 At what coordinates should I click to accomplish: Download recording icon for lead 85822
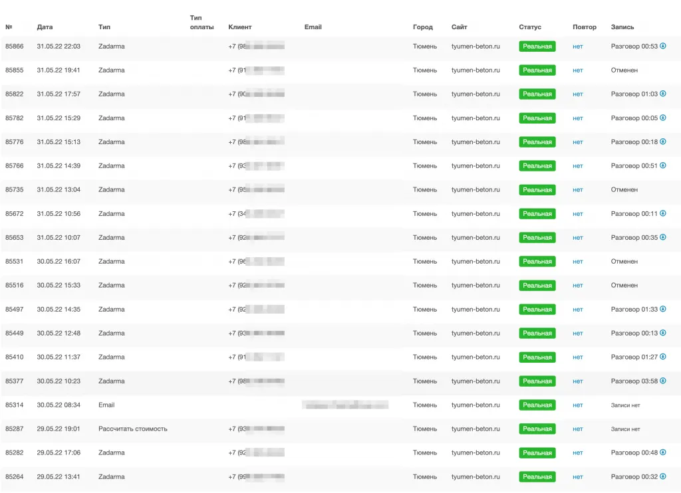click(662, 94)
